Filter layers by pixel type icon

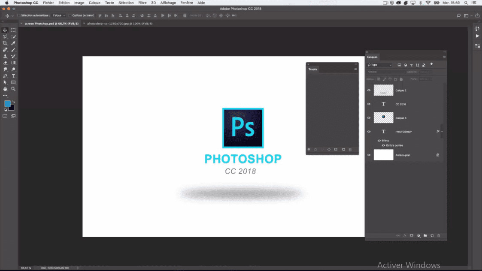click(x=399, y=65)
